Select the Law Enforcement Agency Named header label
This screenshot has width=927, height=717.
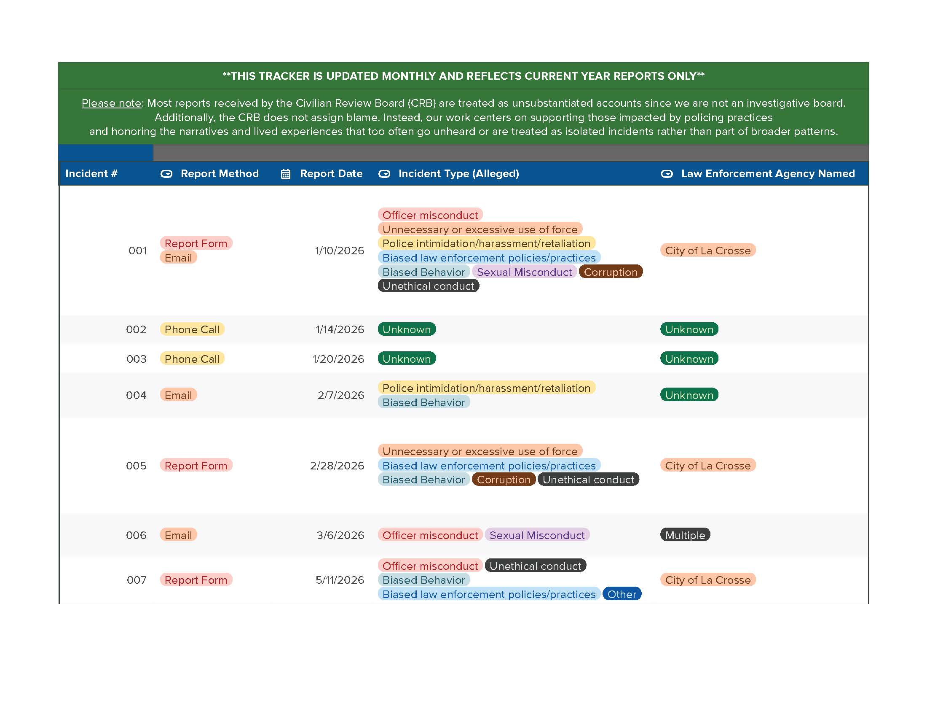pos(768,173)
